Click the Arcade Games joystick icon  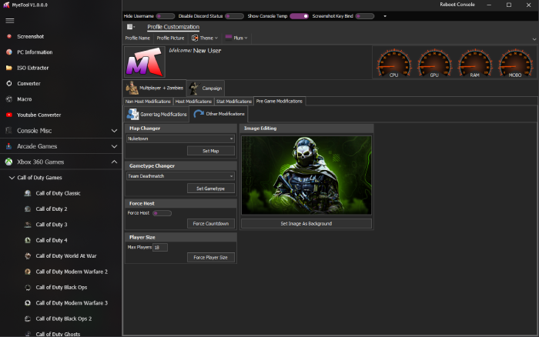(9, 146)
